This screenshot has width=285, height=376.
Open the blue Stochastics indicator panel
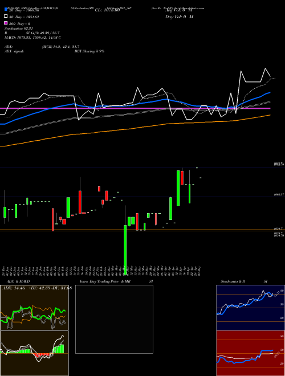coord(250,308)
